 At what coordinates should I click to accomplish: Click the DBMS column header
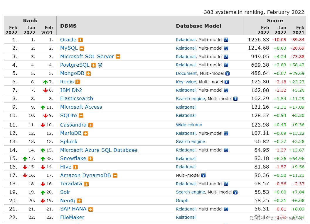click(x=68, y=26)
